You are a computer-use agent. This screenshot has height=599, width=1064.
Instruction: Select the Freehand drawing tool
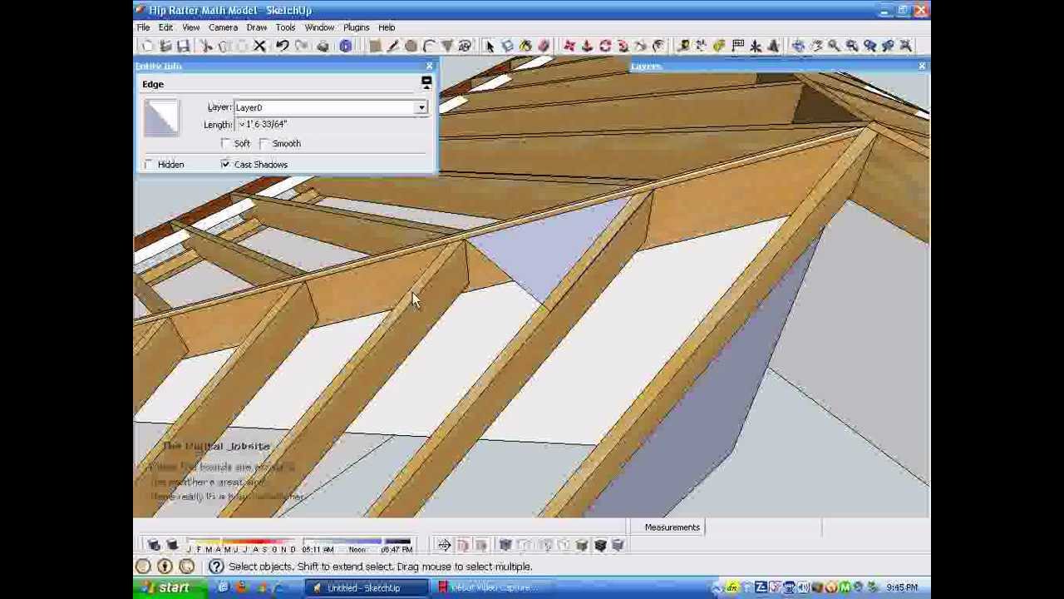pyautogui.click(x=465, y=46)
